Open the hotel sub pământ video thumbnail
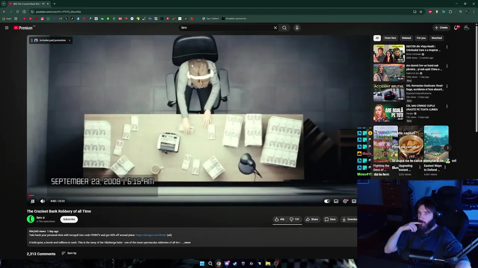 [x=389, y=73]
